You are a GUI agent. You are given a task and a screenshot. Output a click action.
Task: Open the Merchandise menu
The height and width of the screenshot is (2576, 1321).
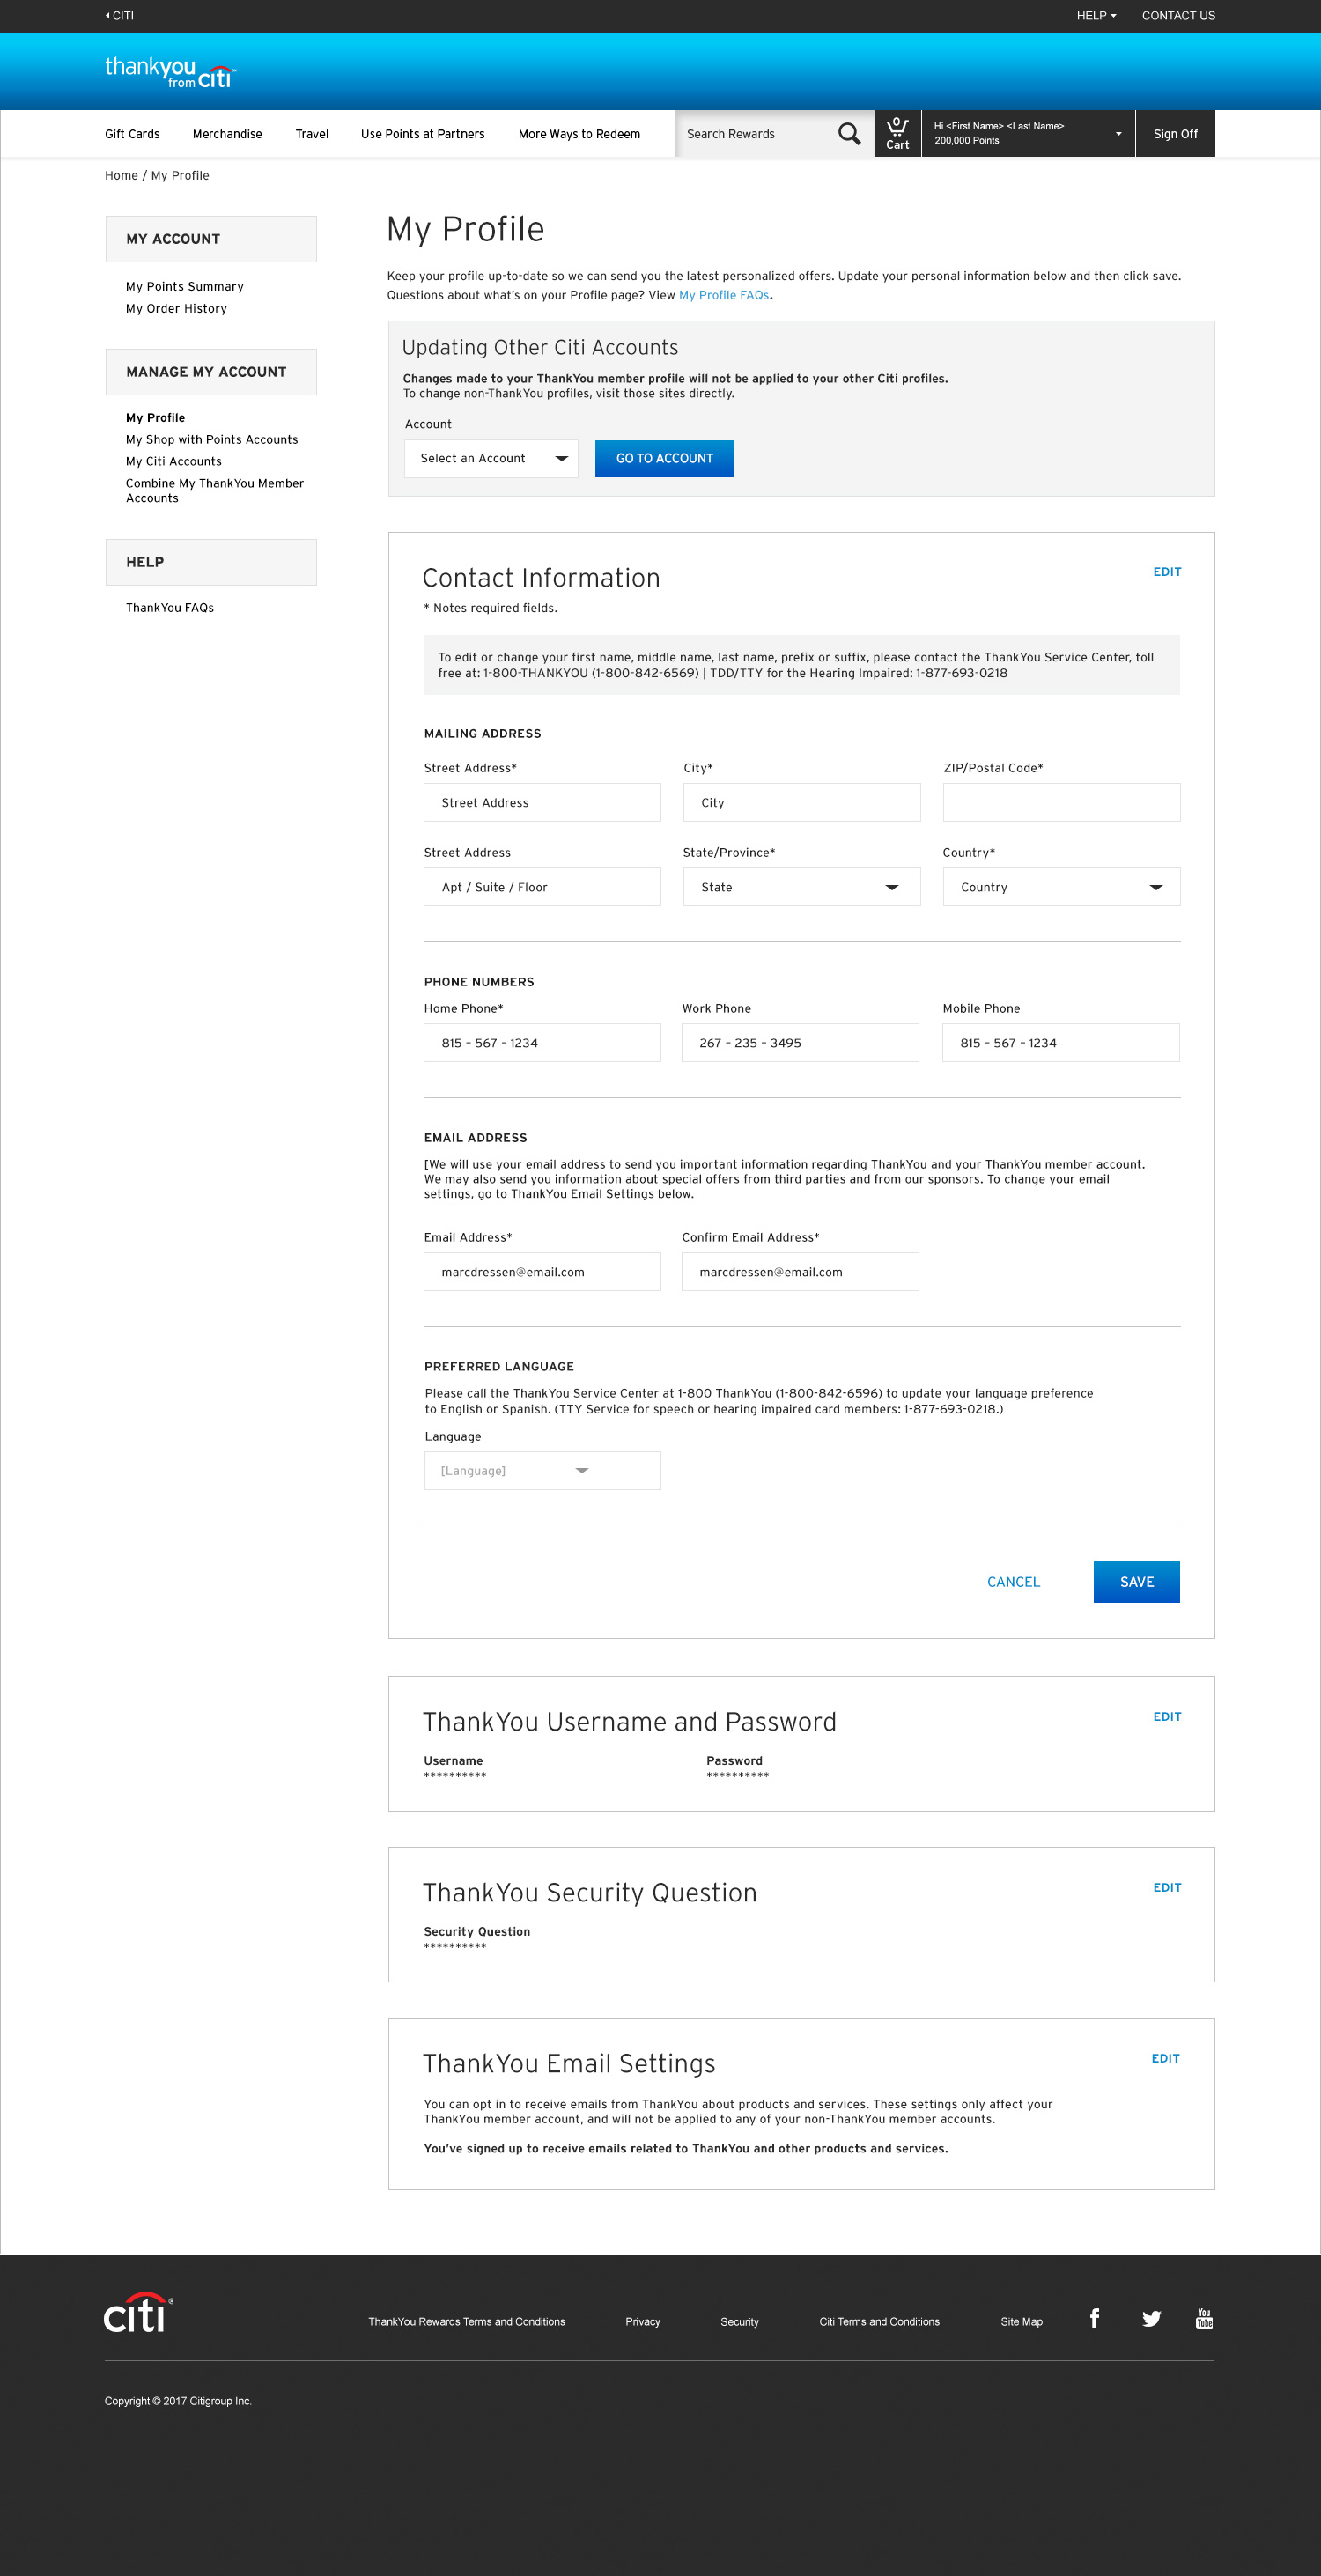(x=227, y=134)
